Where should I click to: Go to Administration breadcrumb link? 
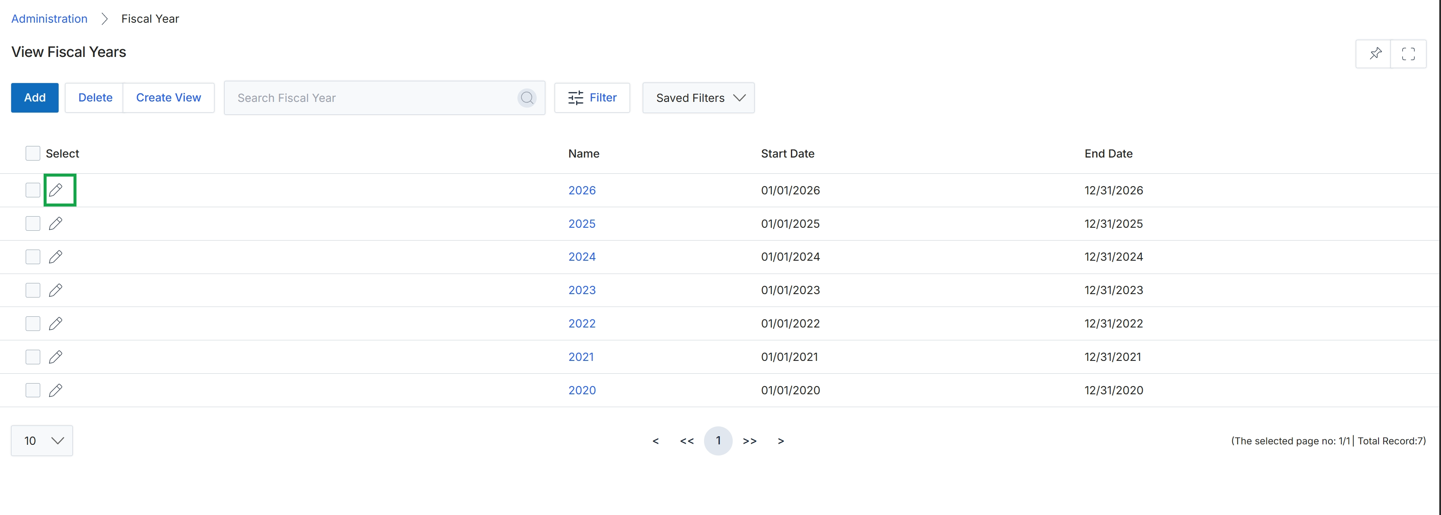pyautogui.click(x=49, y=19)
